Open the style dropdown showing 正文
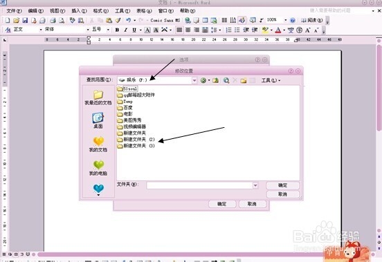The width and height of the screenshot is (382, 262). 41,30
